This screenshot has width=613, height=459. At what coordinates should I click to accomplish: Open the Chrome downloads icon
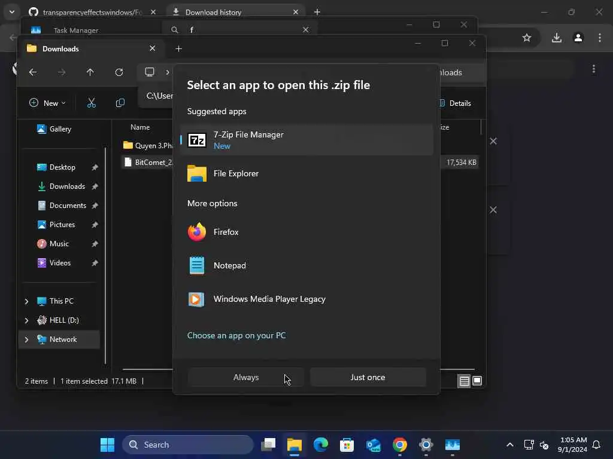tap(557, 38)
